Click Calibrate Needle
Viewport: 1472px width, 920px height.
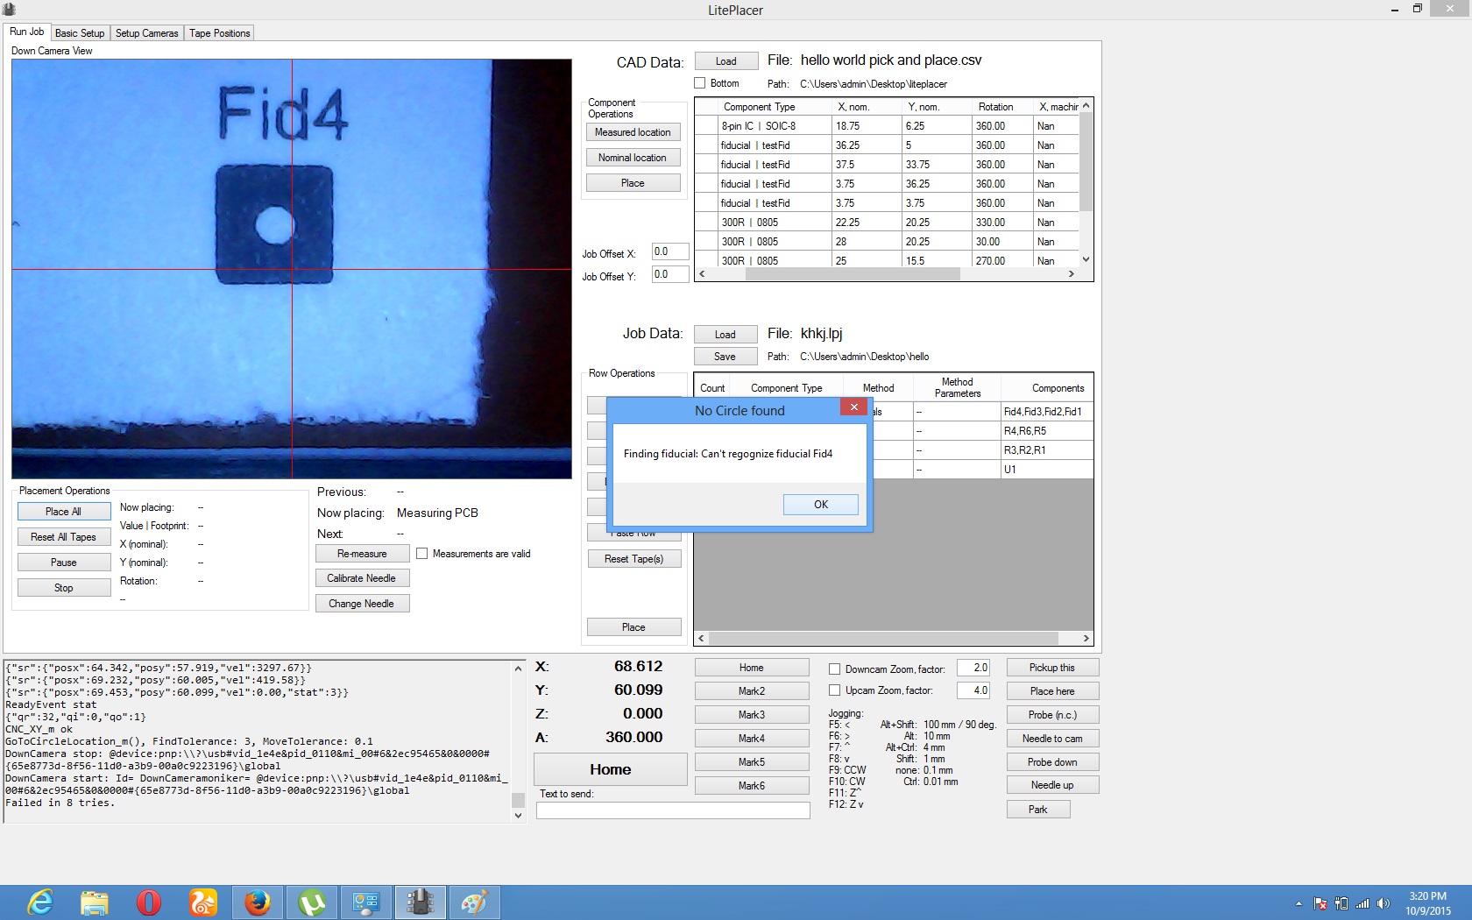[x=363, y=578]
